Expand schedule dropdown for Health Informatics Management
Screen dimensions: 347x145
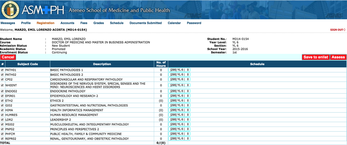click(x=179, y=110)
